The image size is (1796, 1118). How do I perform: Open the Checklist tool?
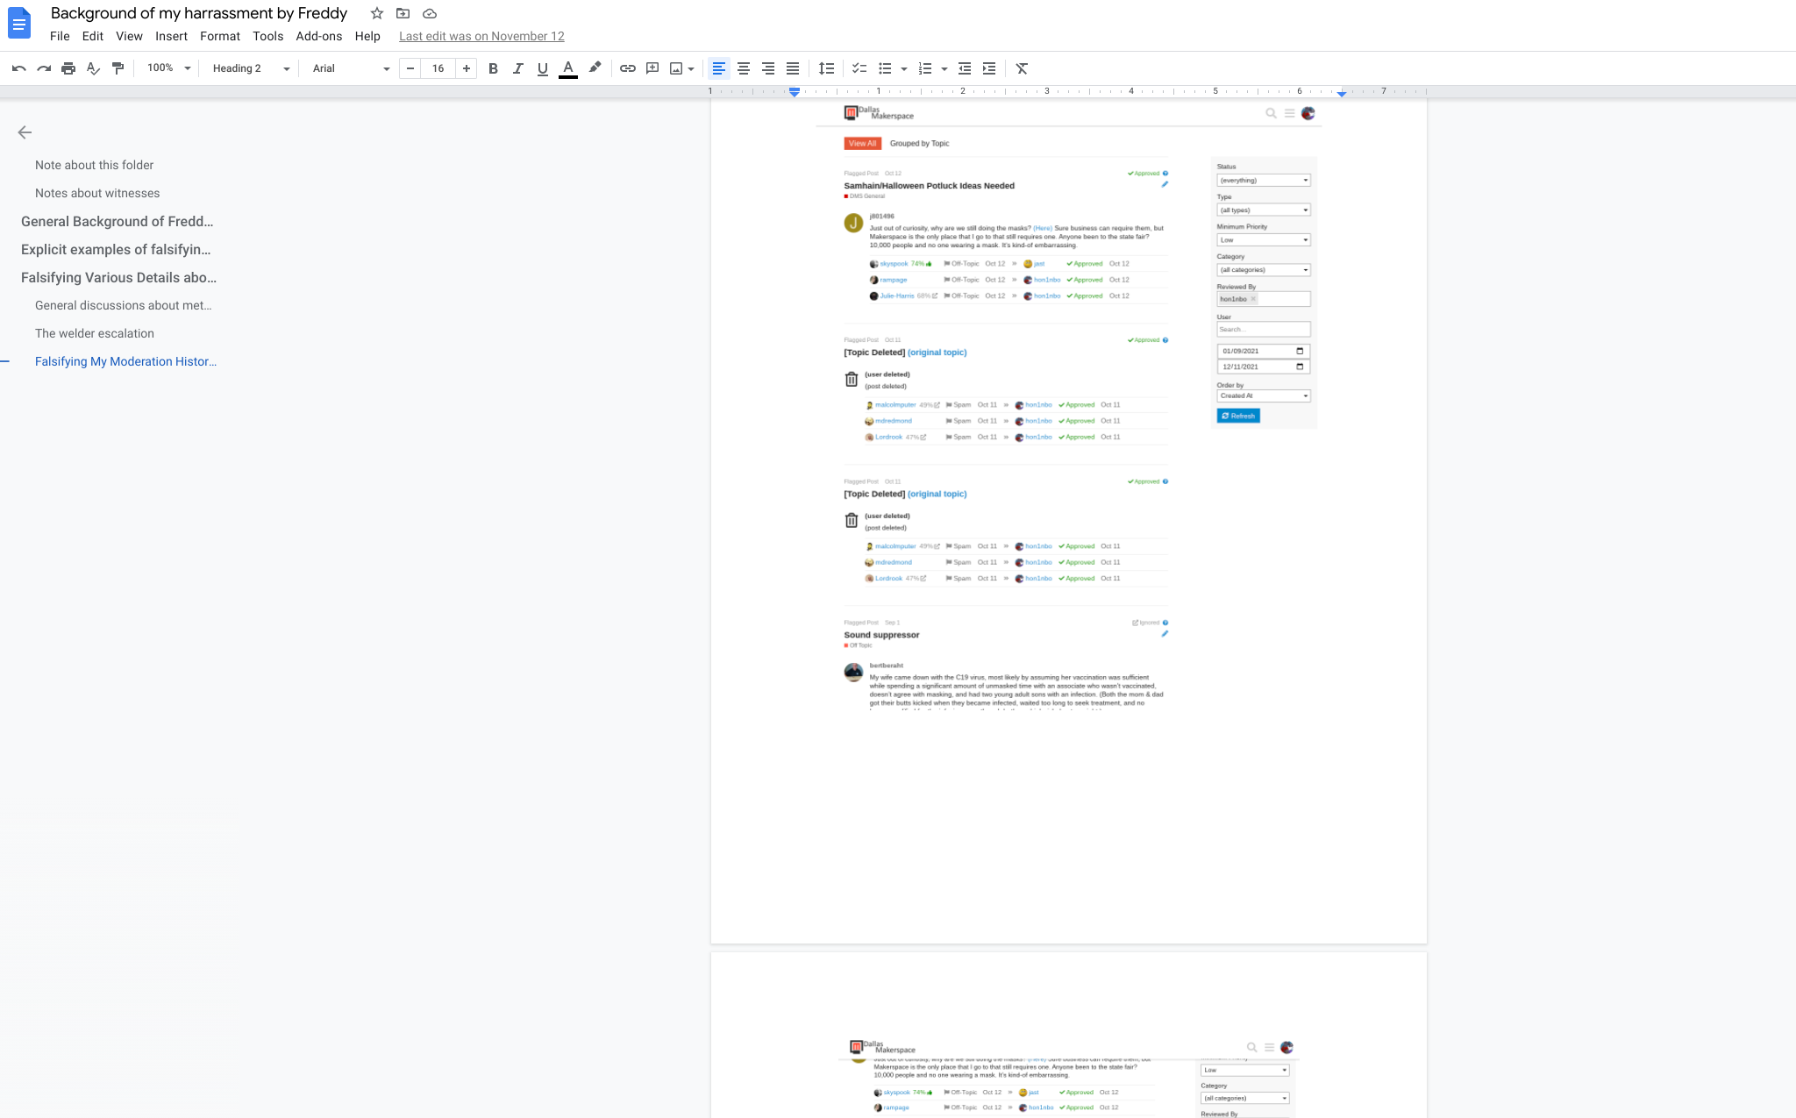tap(859, 68)
